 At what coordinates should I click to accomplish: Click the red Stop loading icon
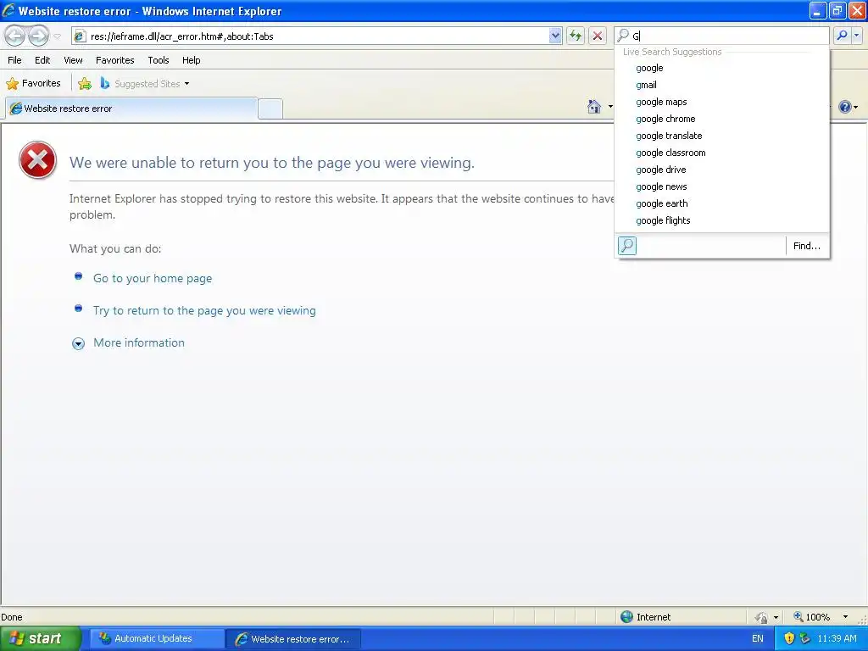point(598,36)
